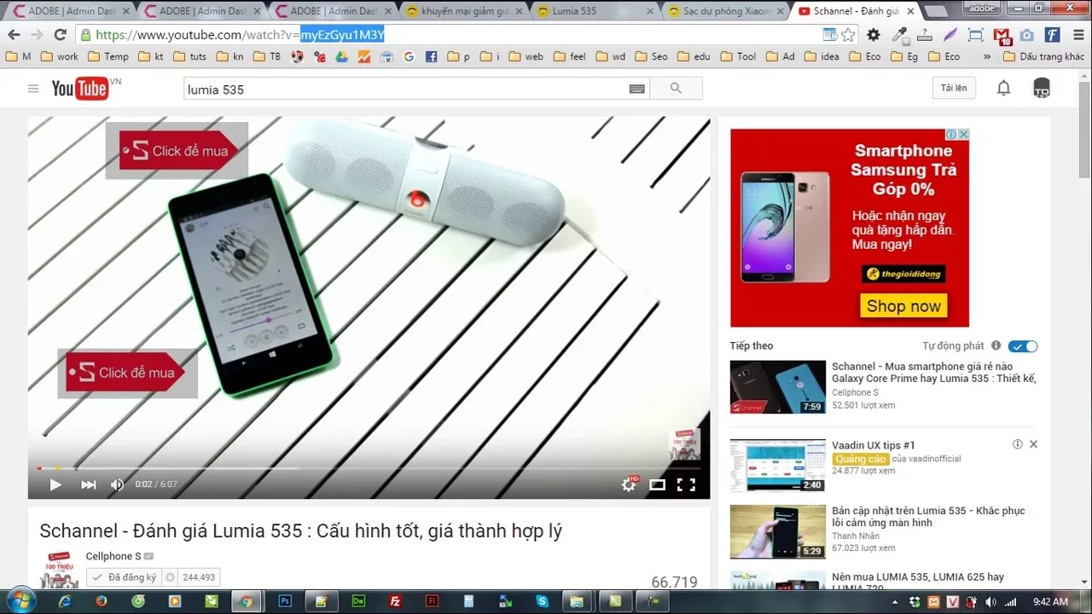Open the Google bookmark icon

(x=409, y=56)
